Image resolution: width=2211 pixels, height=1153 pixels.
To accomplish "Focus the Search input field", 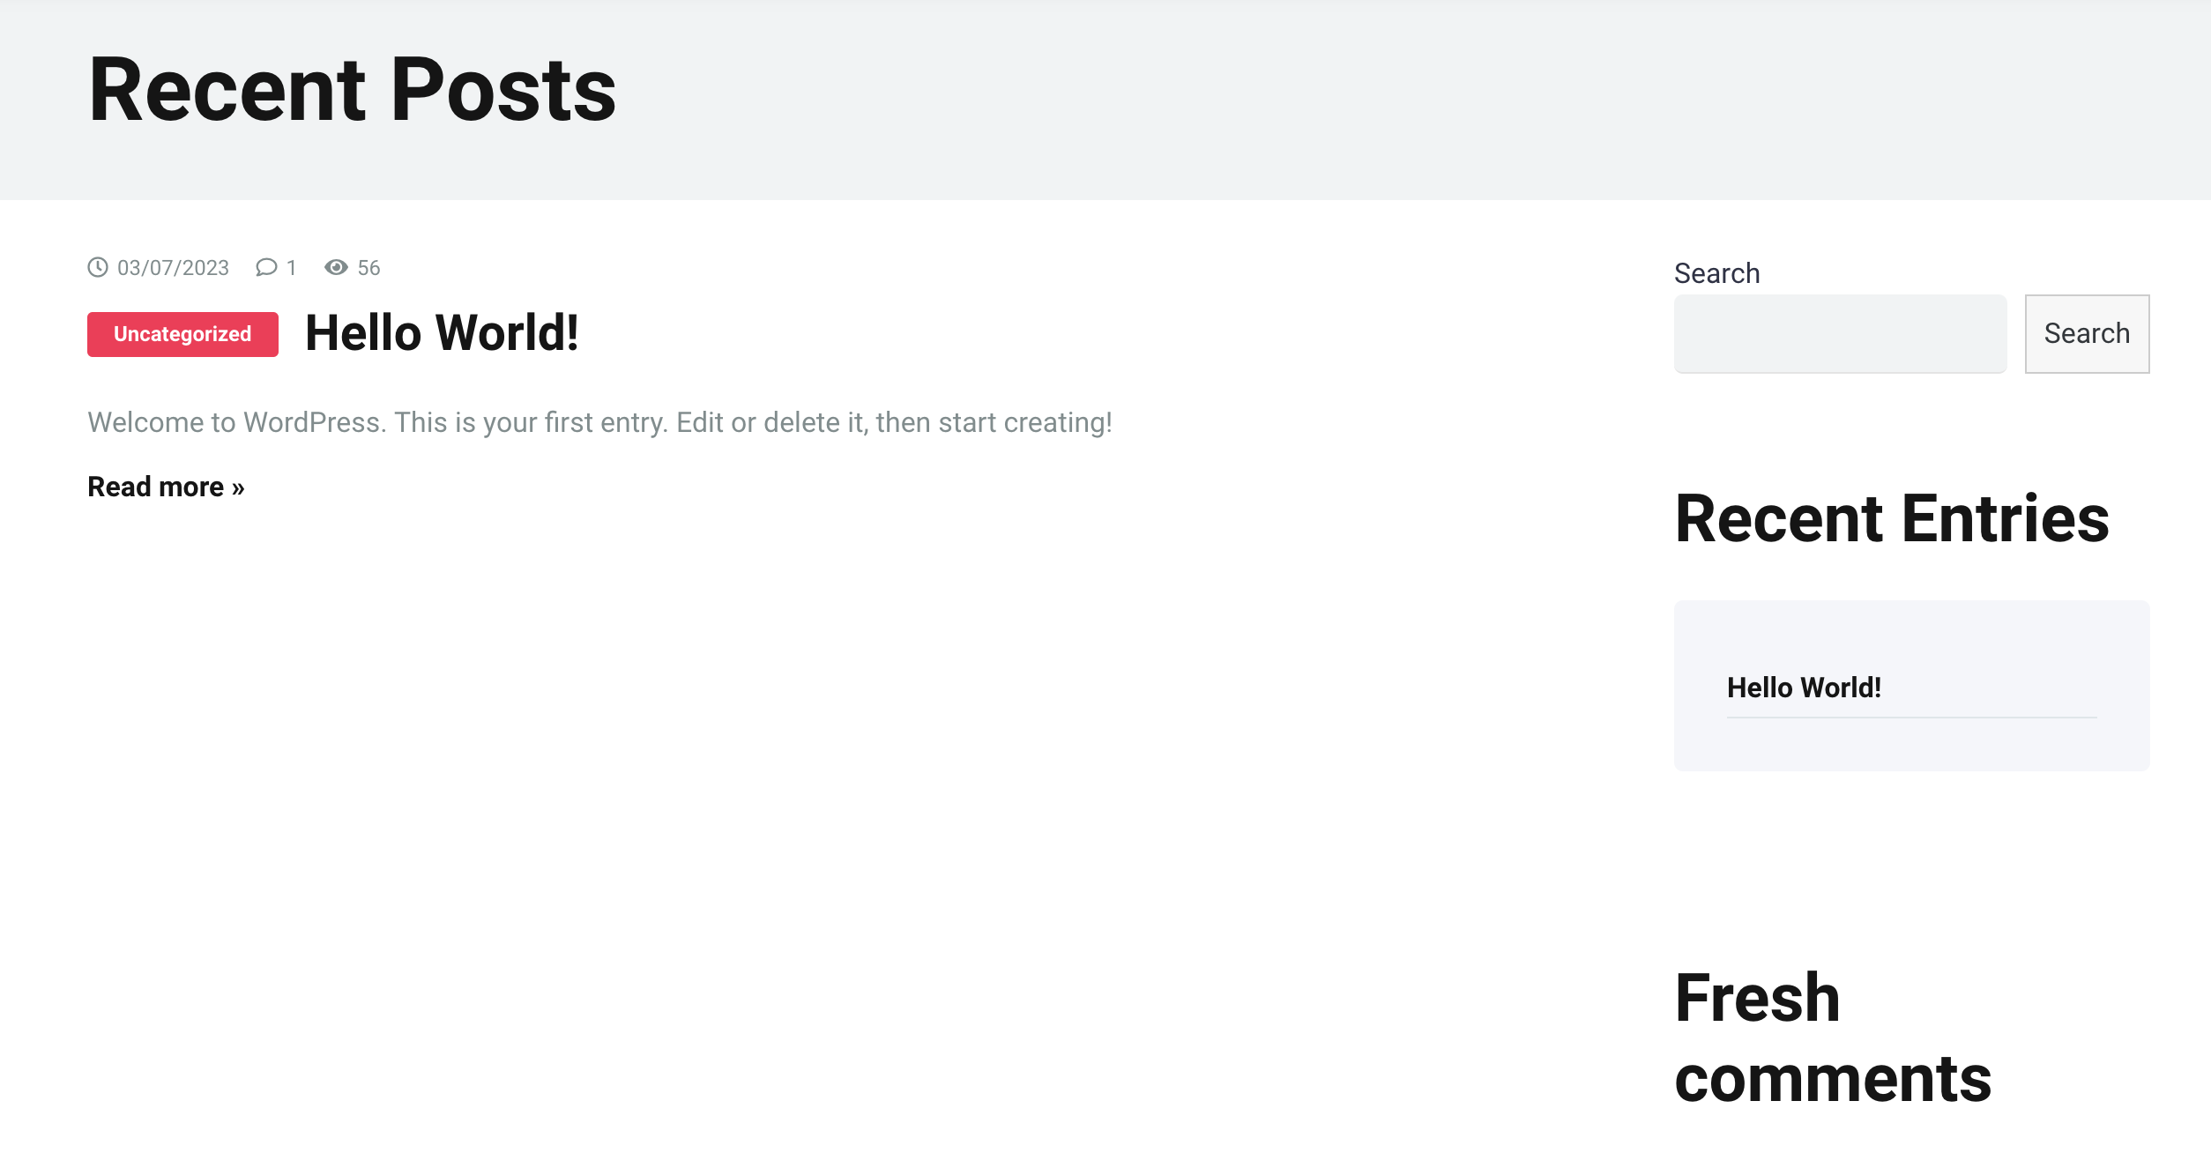I will click(x=1840, y=334).
